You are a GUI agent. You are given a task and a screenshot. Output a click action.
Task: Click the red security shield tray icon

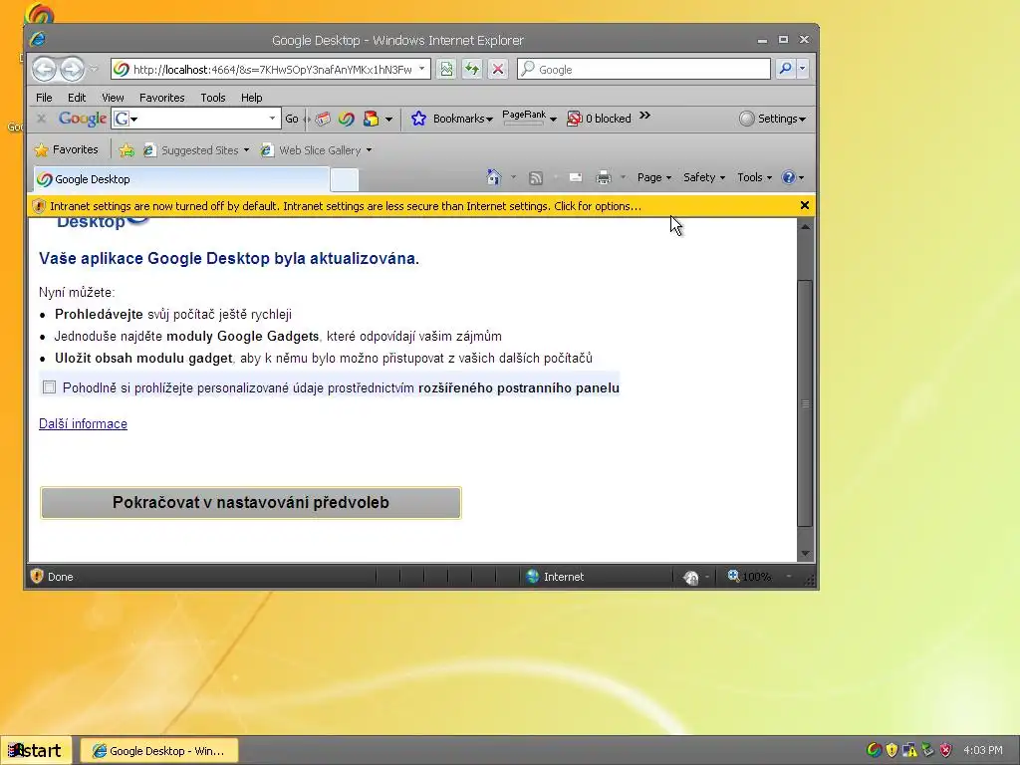pos(946,750)
